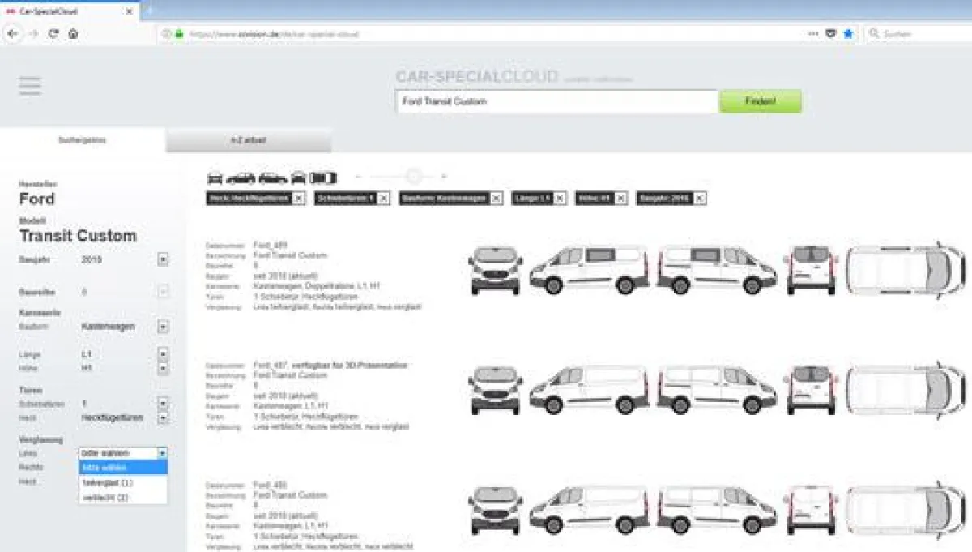This screenshot has height=552, width=972.
Task: Choose 'teilverglast (1)' from glazing list
Action: click(108, 482)
